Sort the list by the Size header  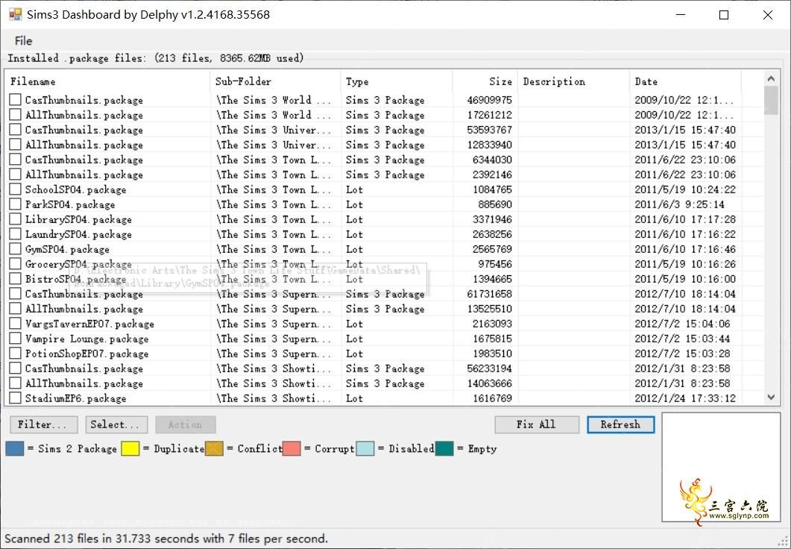485,81
